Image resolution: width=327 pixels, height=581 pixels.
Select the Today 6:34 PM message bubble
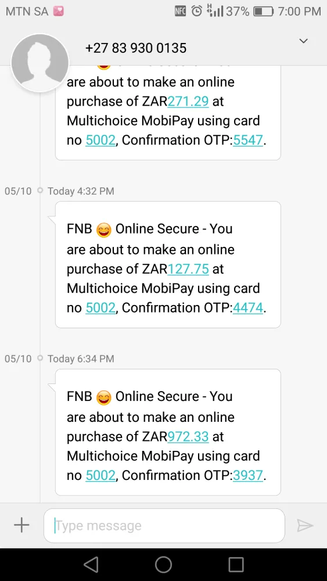pyautogui.click(x=168, y=432)
